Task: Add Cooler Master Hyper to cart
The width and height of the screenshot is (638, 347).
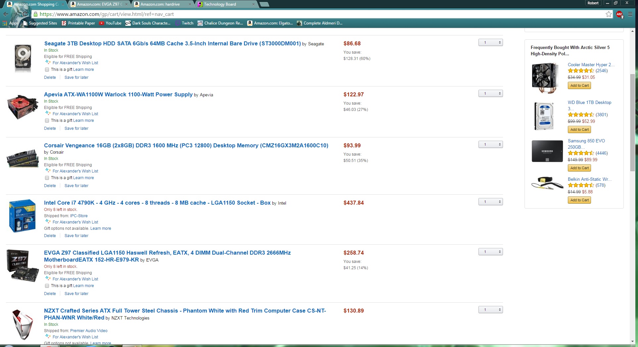Action: pos(579,85)
